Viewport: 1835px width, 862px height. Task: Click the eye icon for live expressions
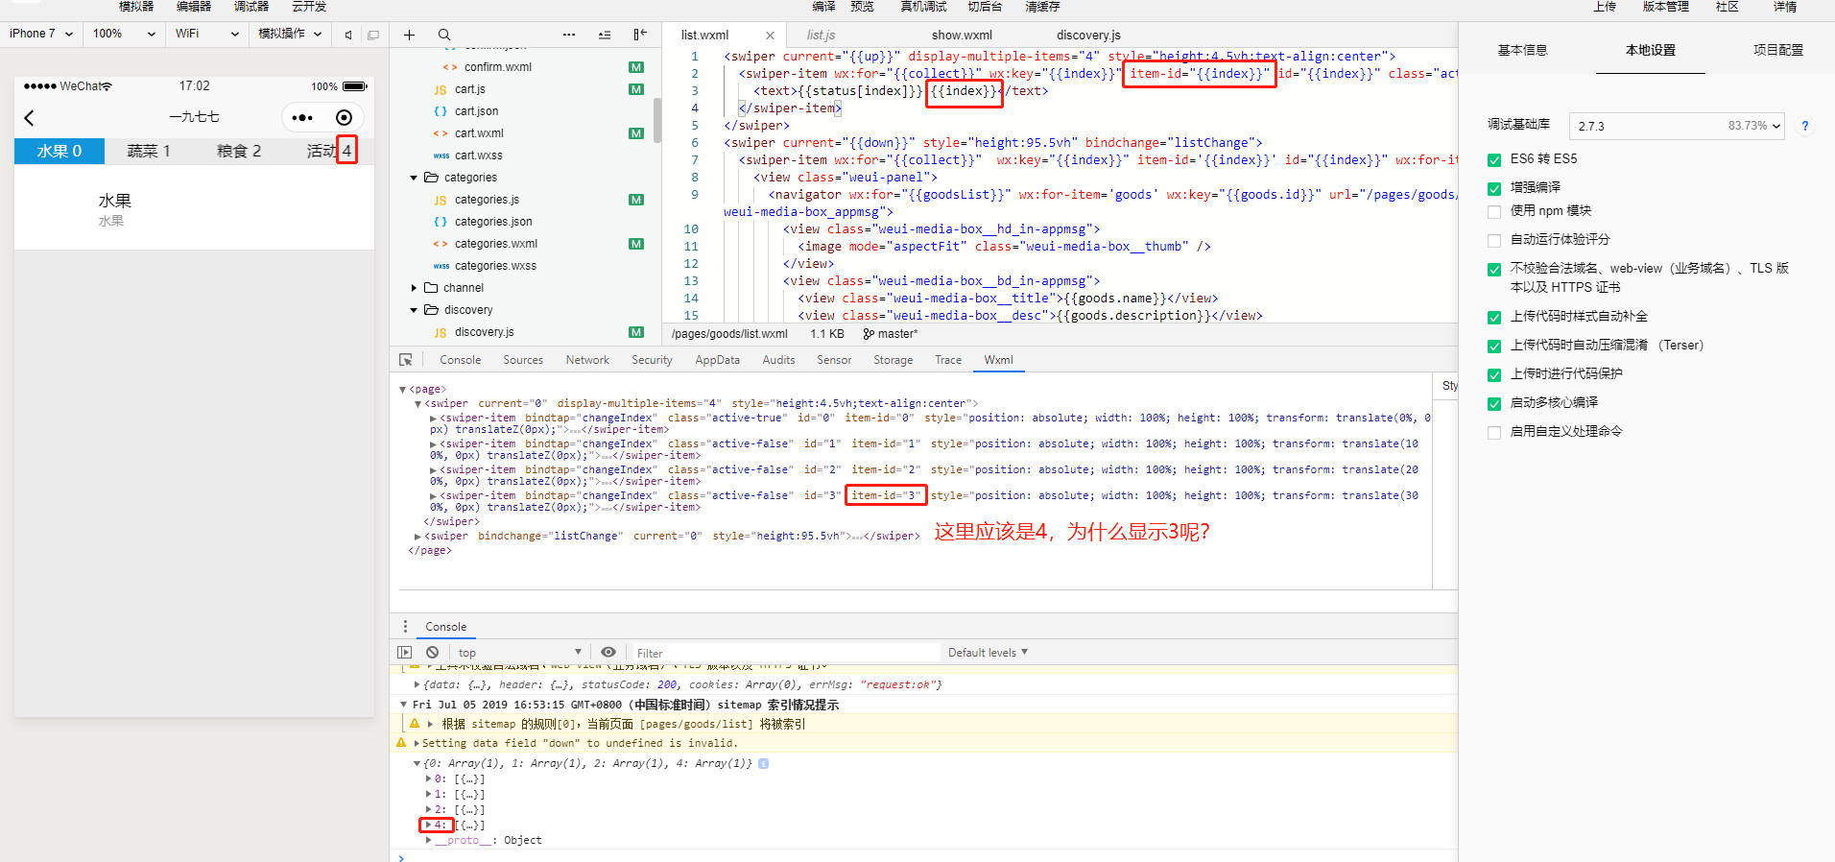coord(608,652)
